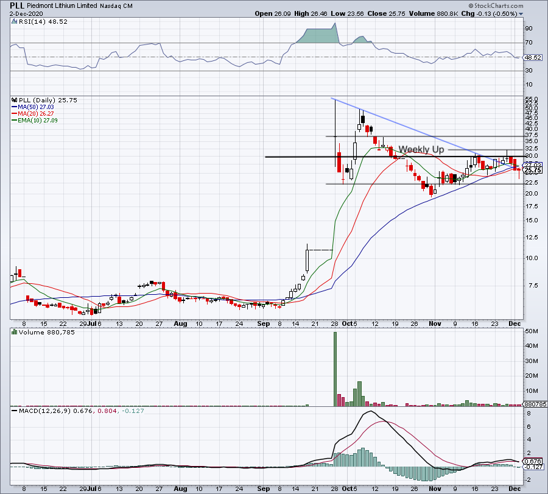
Task: Select the High 26.46 value in header
Action: tap(311, 13)
